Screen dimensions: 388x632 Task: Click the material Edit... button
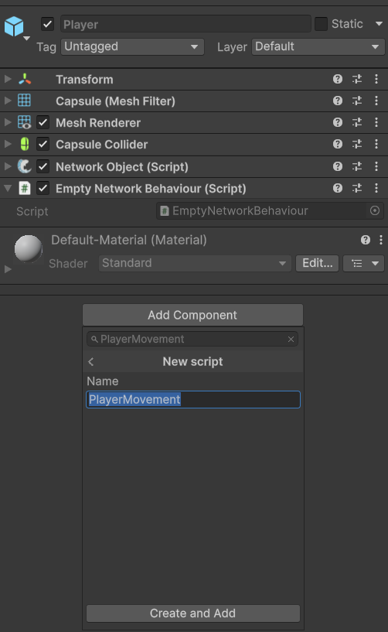click(317, 263)
